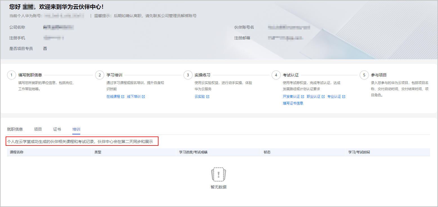Click the 参与项目 step title
This screenshot has width=438, height=207.
(x=379, y=75)
